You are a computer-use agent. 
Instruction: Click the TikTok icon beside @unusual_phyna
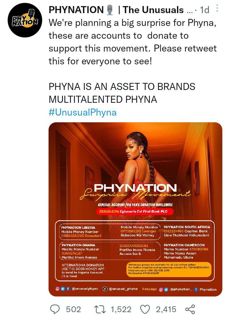(105, 288)
